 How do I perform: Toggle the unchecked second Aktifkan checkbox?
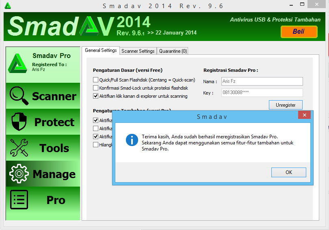pyautogui.click(x=96, y=129)
